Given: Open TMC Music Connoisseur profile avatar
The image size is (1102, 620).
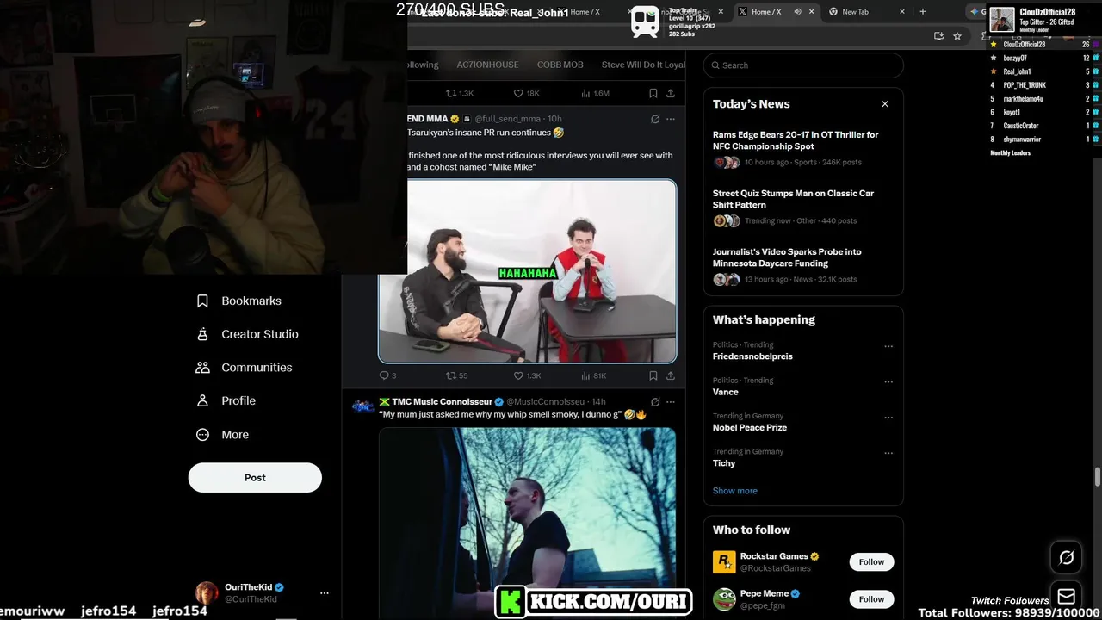Looking at the screenshot, I should (362, 406).
